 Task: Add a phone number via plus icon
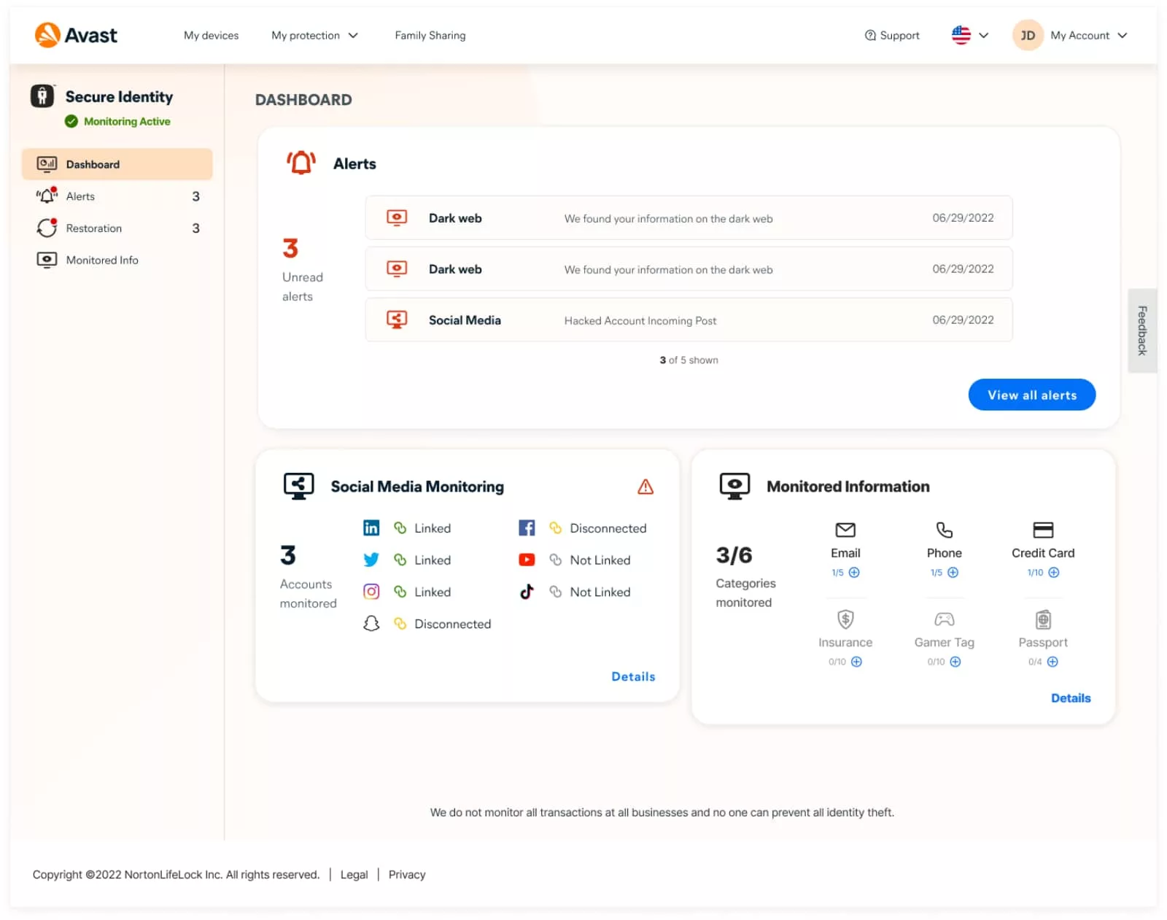(953, 573)
